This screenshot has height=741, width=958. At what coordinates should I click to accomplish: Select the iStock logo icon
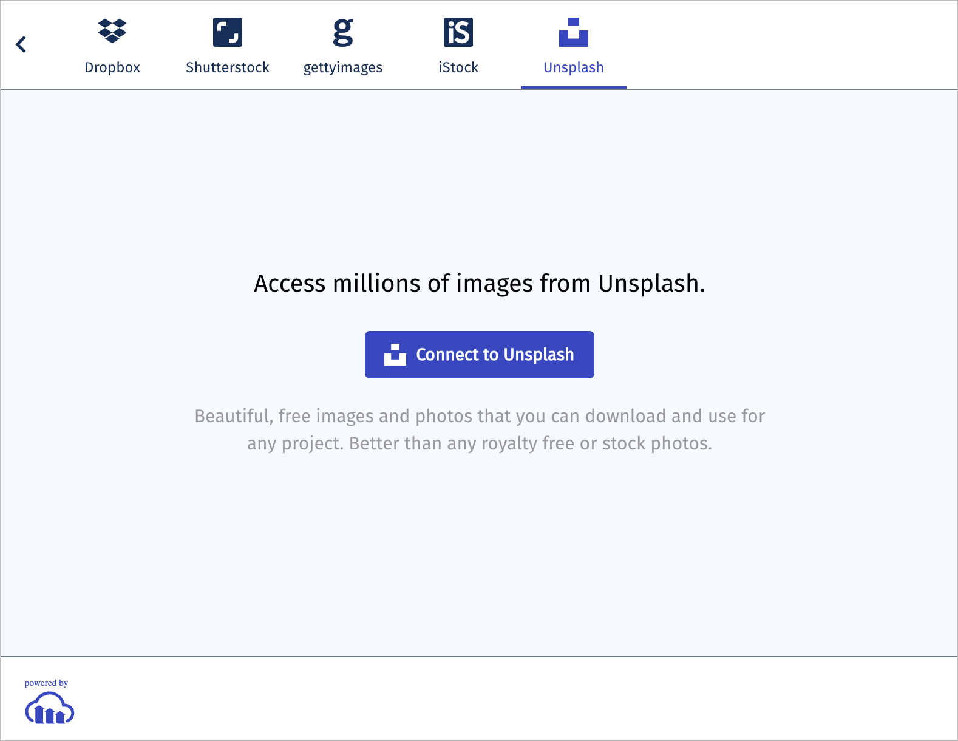[458, 32]
